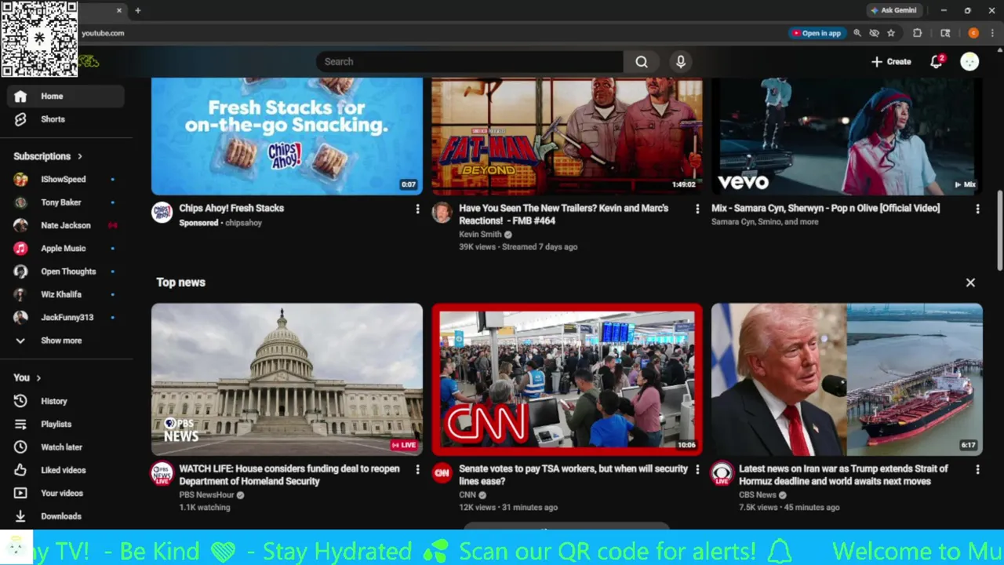
Task: Open Your videos icon
Action: coord(21,494)
